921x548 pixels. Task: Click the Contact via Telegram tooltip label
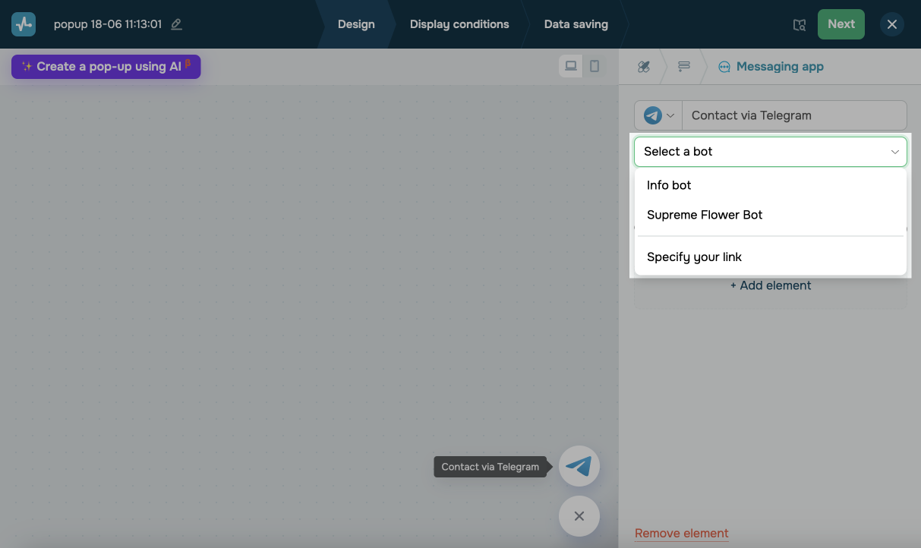[490, 467]
